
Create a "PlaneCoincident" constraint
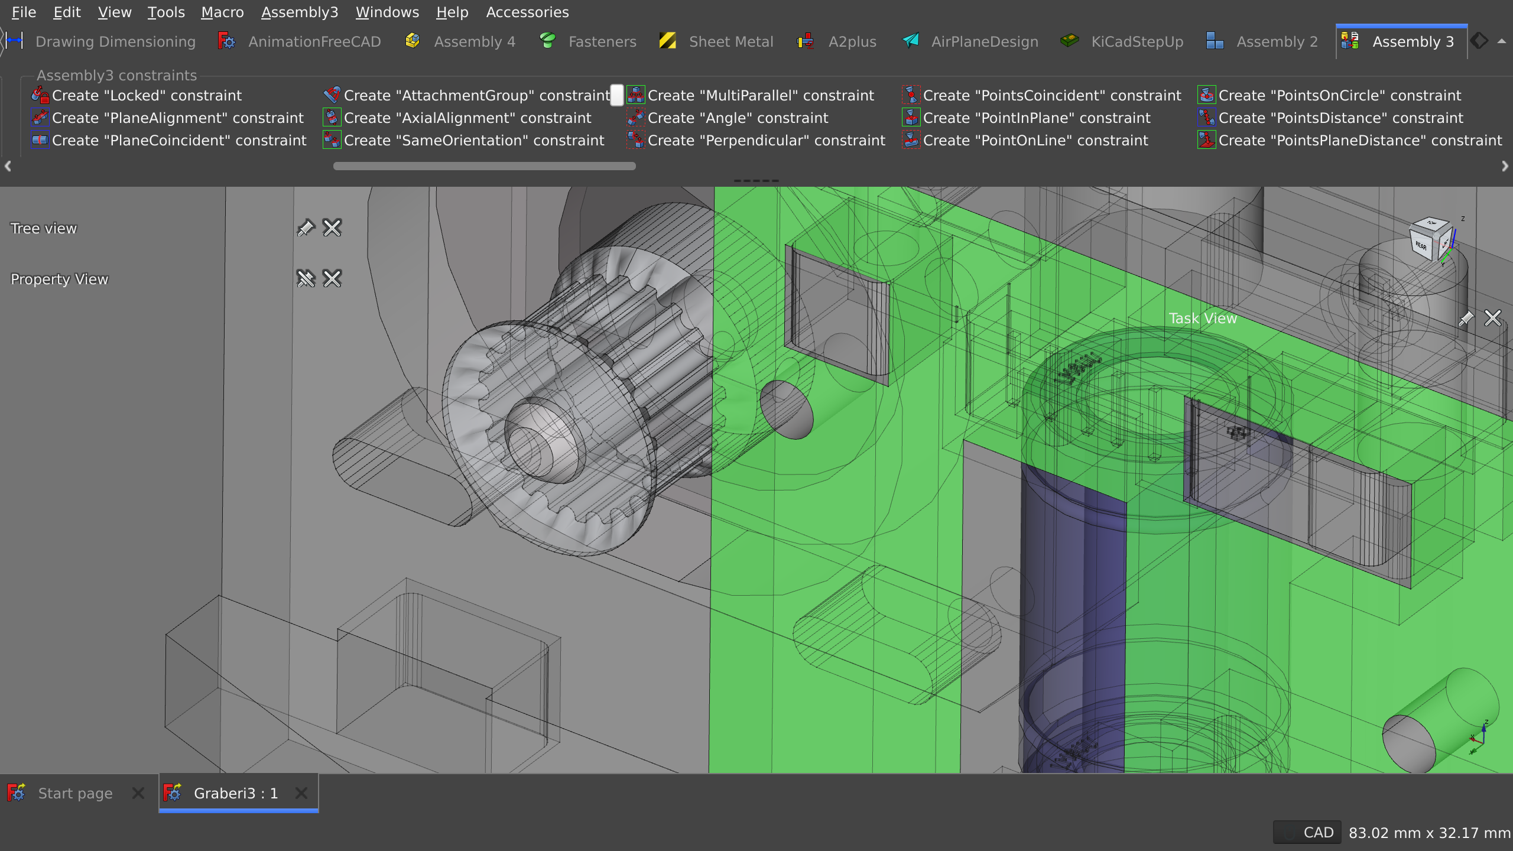pos(169,140)
